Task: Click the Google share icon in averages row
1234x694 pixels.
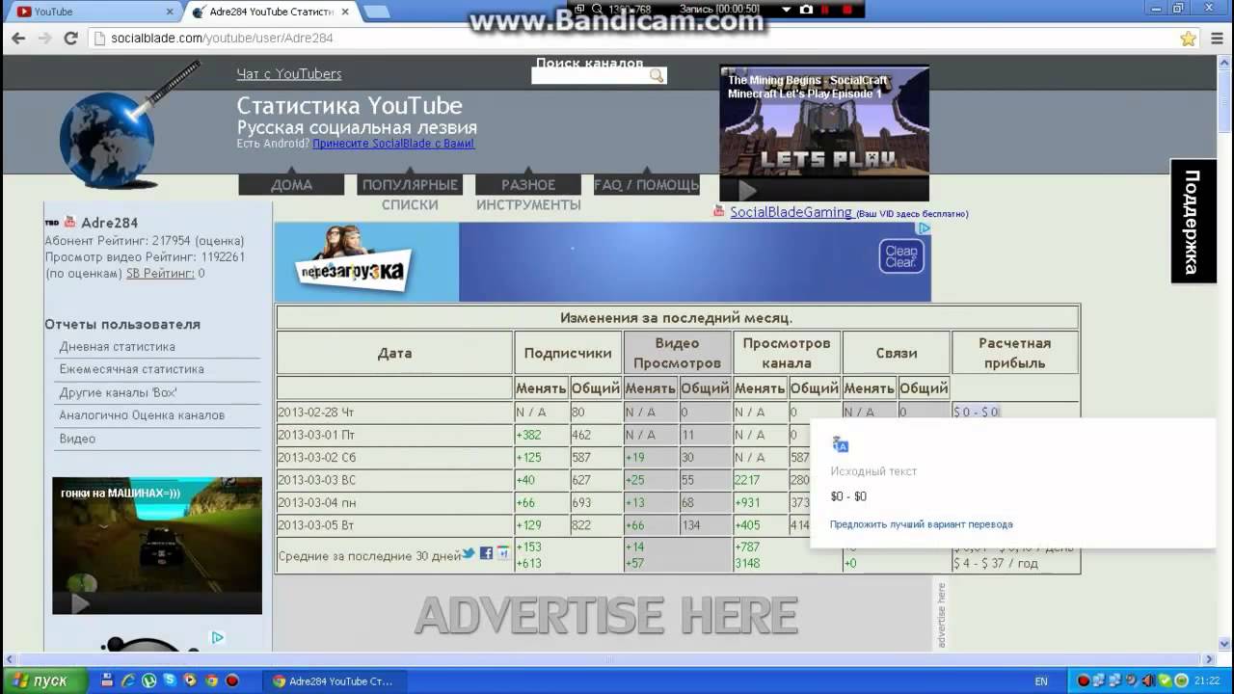Action: coord(503,553)
